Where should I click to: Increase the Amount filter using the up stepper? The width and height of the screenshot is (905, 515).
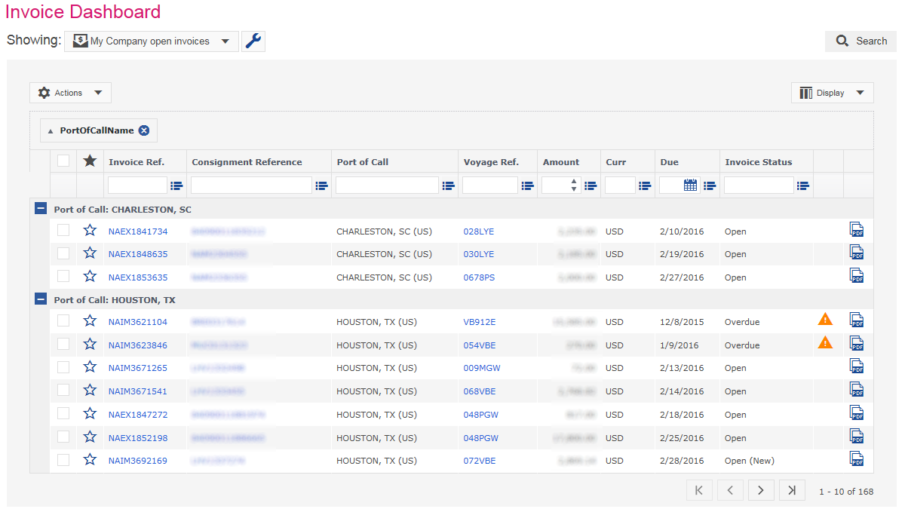574,181
